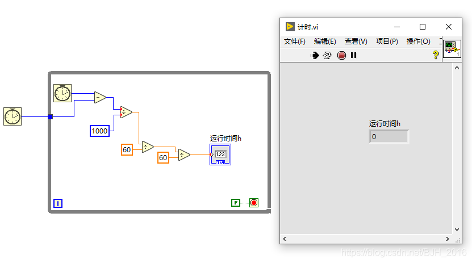The width and height of the screenshot is (472, 263).
Task: Minimize the 计时.vi window
Action: point(397,27)
